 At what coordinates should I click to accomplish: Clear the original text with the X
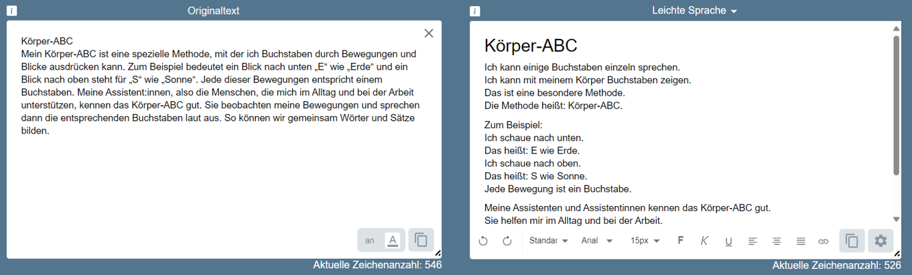coord(429,33)
